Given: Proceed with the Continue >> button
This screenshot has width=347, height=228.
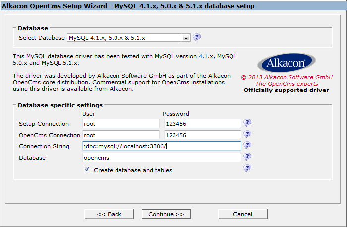Looking at the screenshot, I should click(166, 214).
